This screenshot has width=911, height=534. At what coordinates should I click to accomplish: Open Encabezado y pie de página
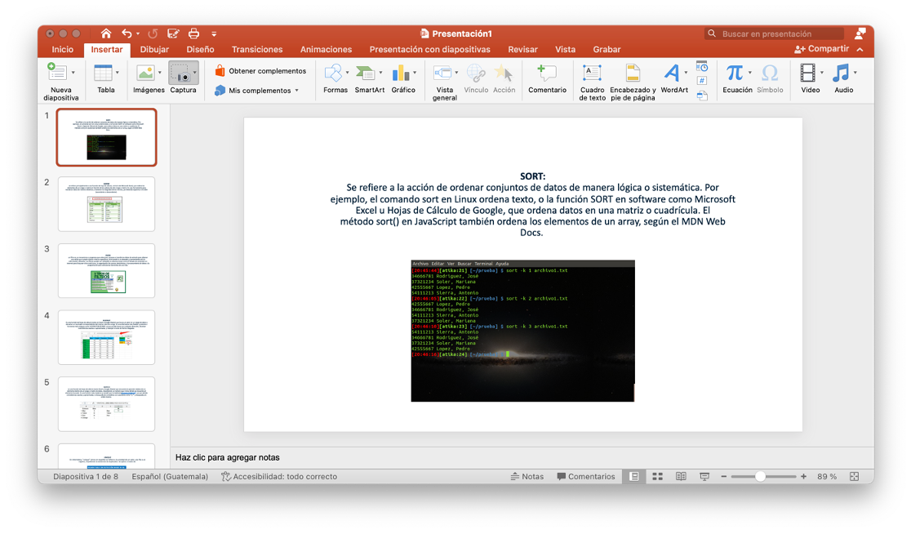tap(632, 73)
